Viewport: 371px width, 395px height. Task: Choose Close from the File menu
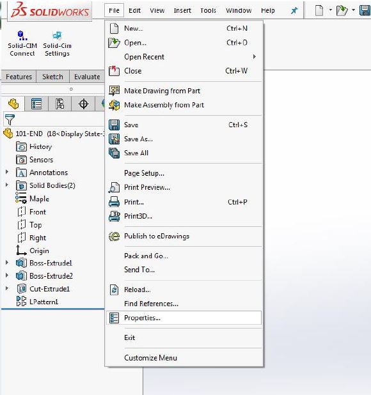pyautogui.click(x=184, y=71)
